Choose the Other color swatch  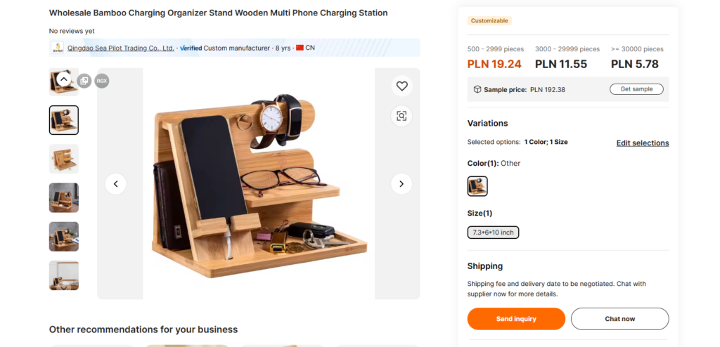[477, 186]
